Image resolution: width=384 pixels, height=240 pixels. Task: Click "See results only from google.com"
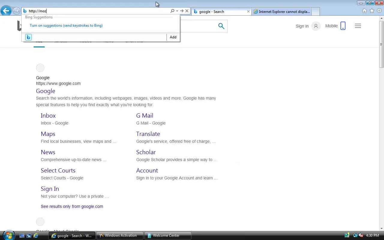[x=72, y=206]
